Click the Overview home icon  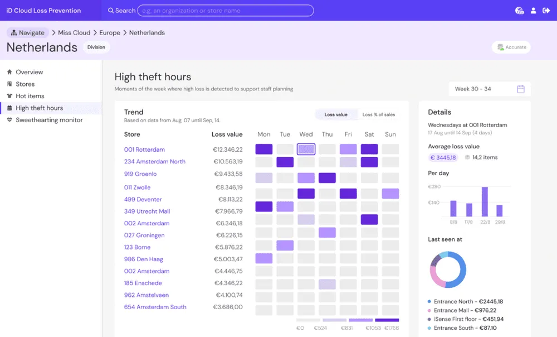point(9,72)
